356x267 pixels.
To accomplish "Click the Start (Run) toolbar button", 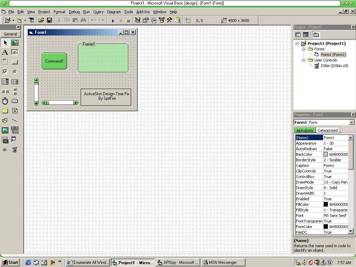I will [x=113, y=21].
